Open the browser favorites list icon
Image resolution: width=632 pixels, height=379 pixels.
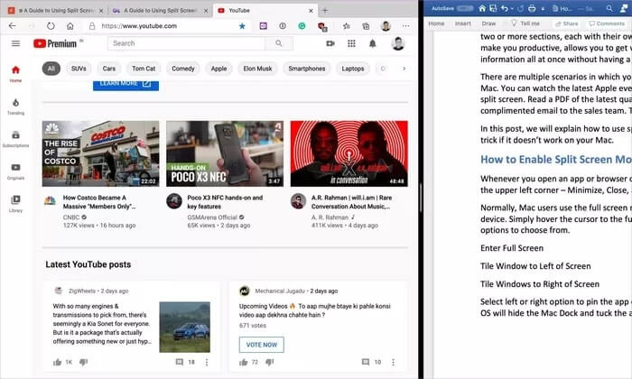(346, 26)
